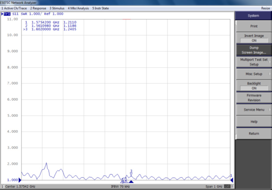This screenshot has width=272, height=190.
Task: Click the Tr1 trace indicator label
Action: coord(7,14)
